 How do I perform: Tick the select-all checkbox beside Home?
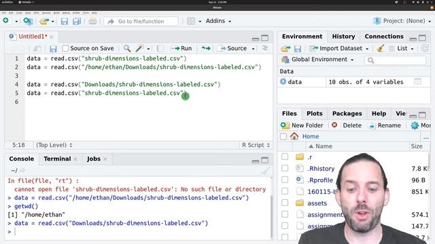[x=283, y=136]
